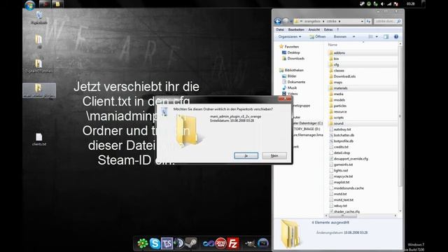The width and height of the screenshot is (448, 252).
Task: Select the clients.txt file on desktop
Action: pos(39,139)
